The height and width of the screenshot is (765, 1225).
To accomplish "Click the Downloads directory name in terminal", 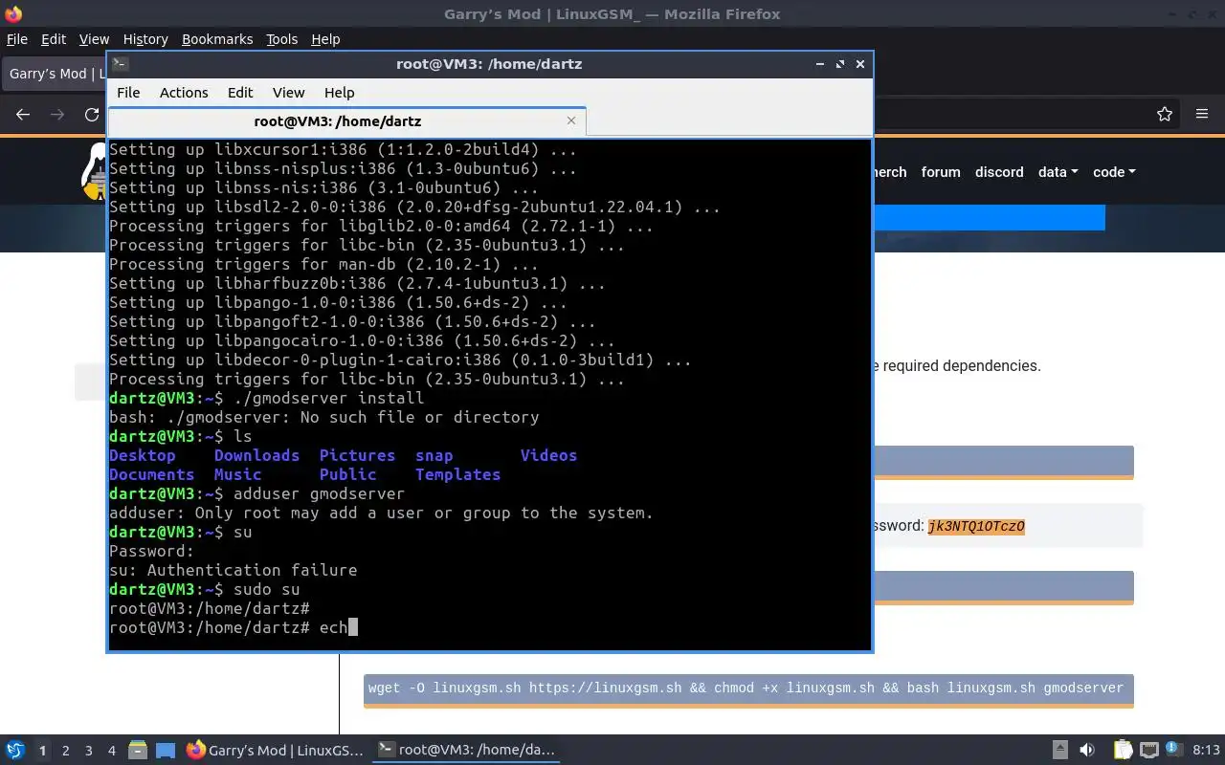I will click(x=256, y=455).
